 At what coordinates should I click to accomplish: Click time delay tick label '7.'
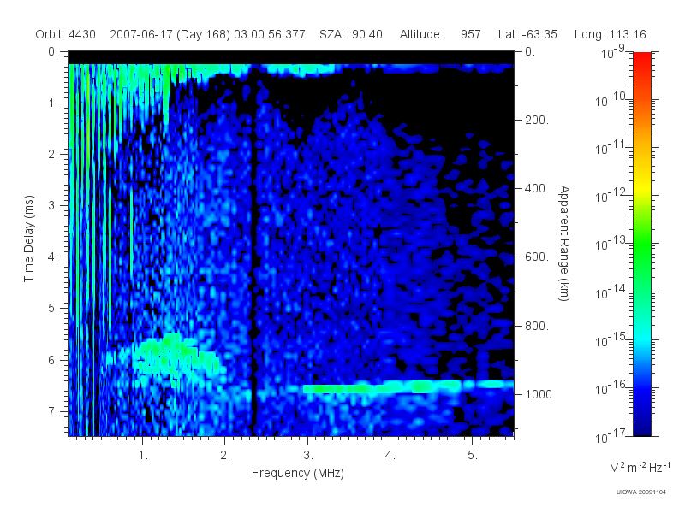click(x=53, y=411)
